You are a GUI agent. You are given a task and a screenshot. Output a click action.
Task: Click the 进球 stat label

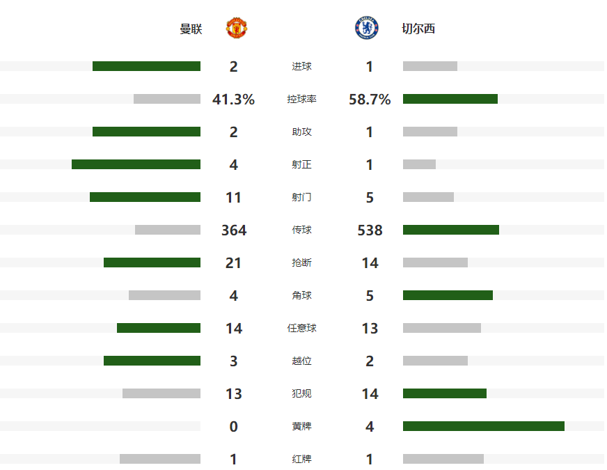301,67
